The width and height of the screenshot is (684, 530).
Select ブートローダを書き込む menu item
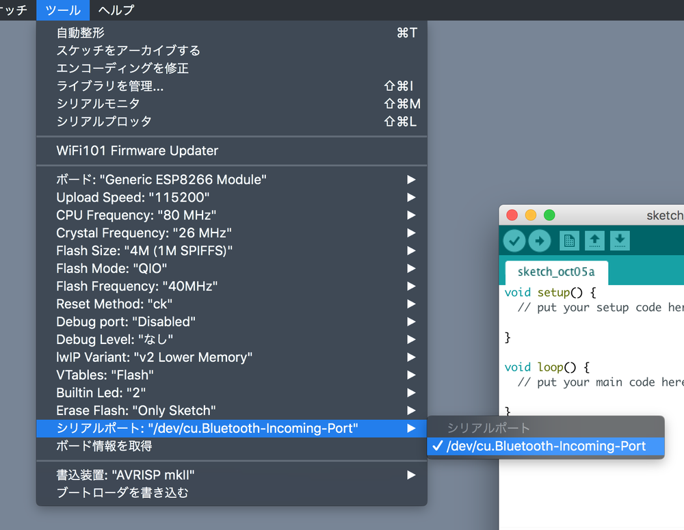[122, 492]
